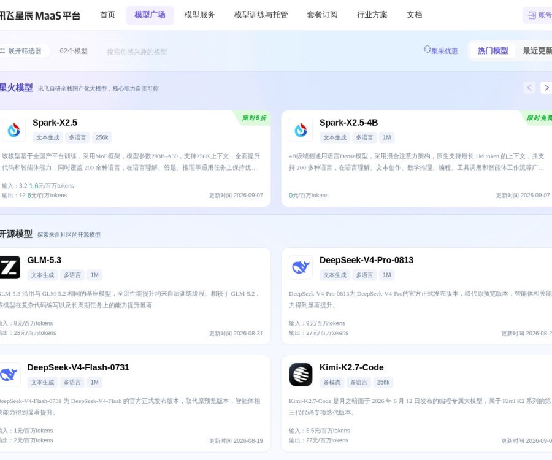
Task: Click the 0元/百万tokens price on Spark-X2.5-4B
Action: (309, 195)
